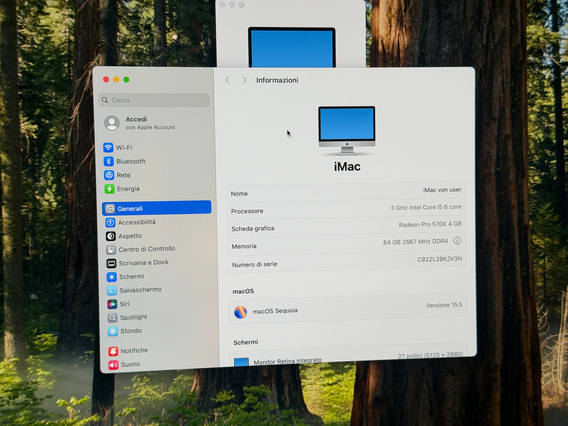This screenshot has width=568, height=426.
Task: Zoom the window with green button
Action: point(126,80)
